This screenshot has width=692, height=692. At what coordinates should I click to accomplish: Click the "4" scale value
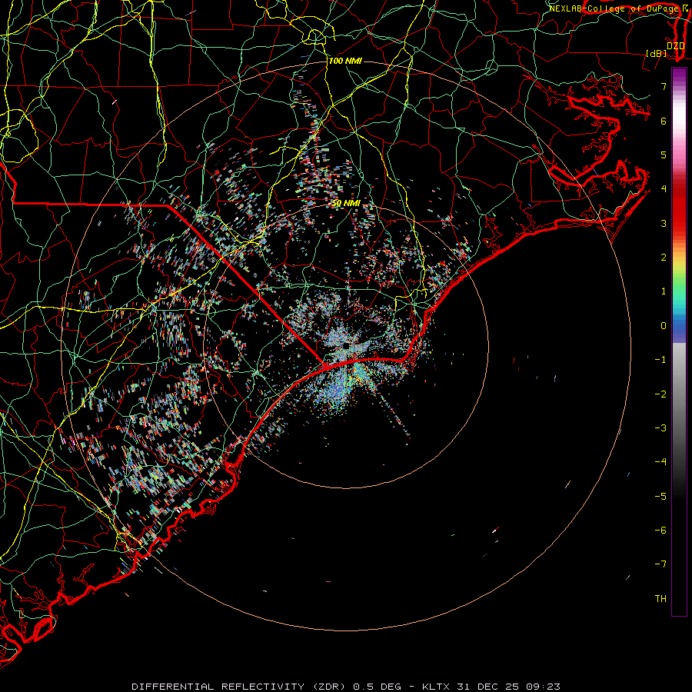[x=664, y=189]
